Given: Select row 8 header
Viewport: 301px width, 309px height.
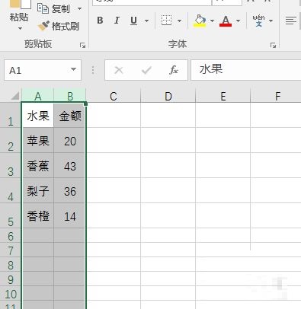Looking at the screenshot, I should pyautogui.click(x=11, y=264).
